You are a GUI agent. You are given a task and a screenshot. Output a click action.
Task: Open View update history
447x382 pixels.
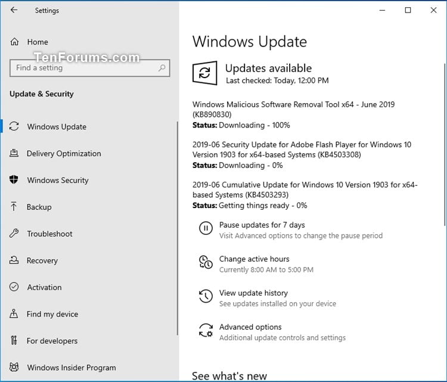(x=253, y=293)
